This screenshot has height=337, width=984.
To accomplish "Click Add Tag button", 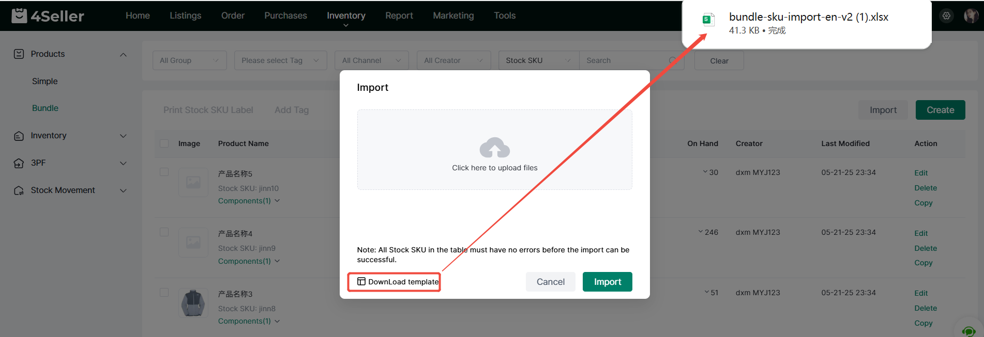I will coord(292,110).
